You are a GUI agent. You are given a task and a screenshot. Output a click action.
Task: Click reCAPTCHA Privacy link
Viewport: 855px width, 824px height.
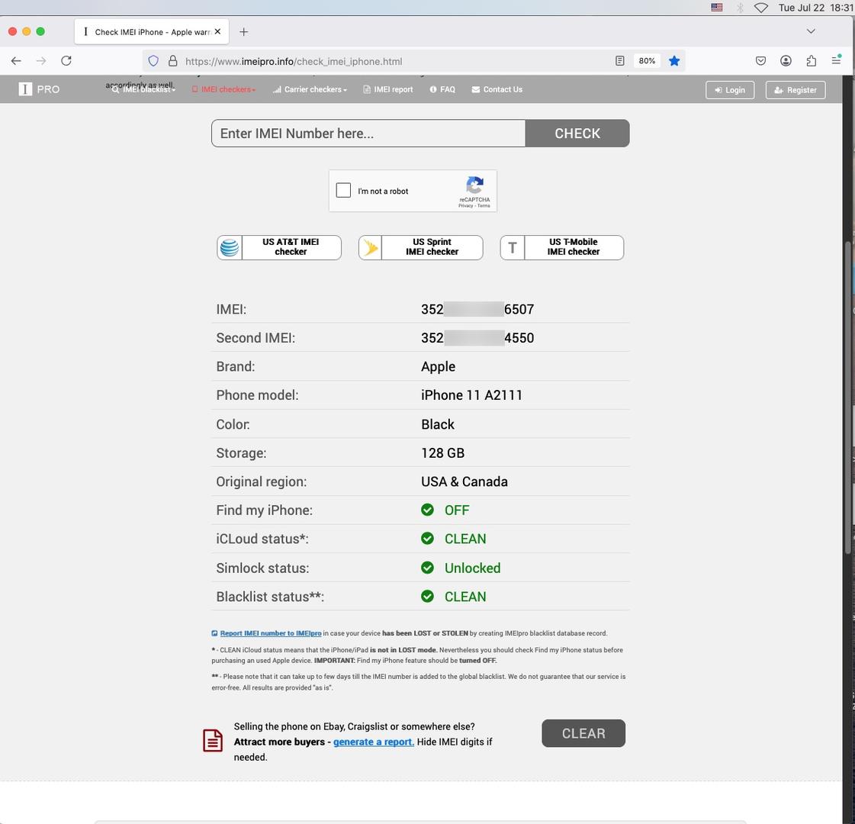coord(466,205)
